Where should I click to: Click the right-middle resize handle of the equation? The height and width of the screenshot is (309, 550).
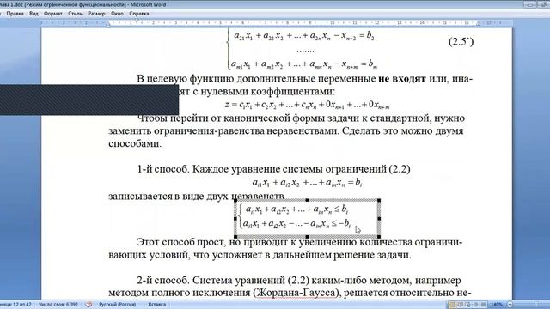[x=379, y=218]
